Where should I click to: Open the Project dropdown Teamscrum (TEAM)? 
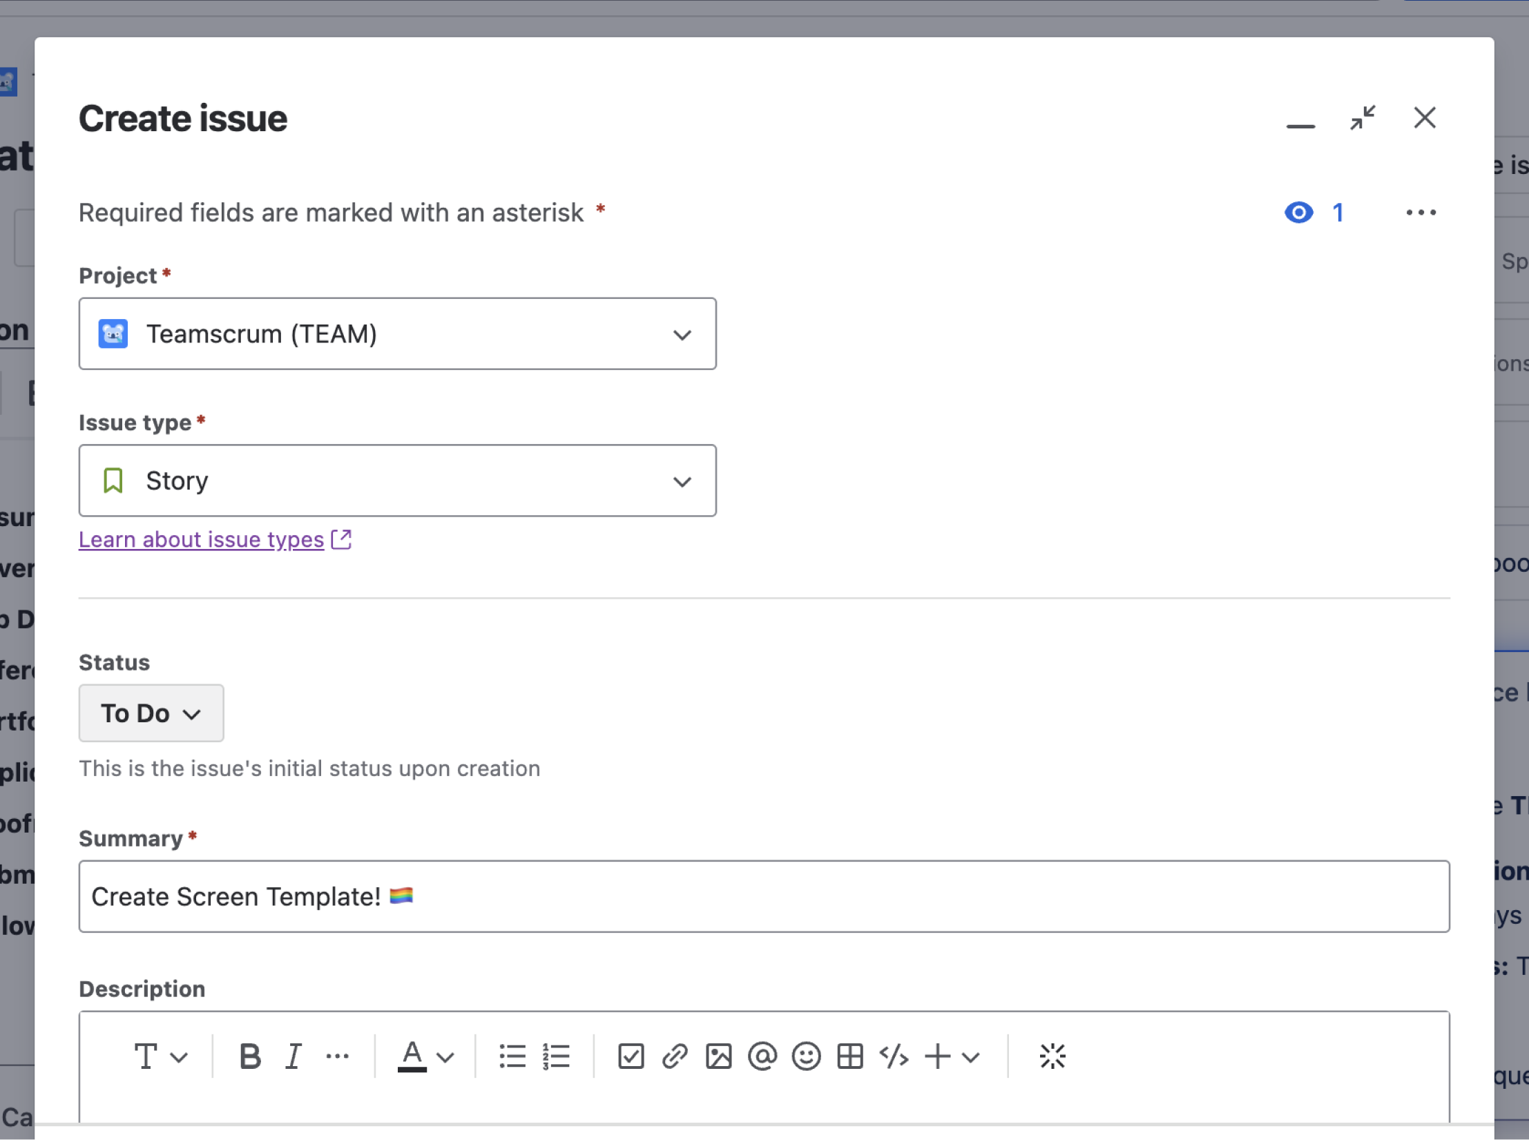pyautogui.click(x=398, y=334)
